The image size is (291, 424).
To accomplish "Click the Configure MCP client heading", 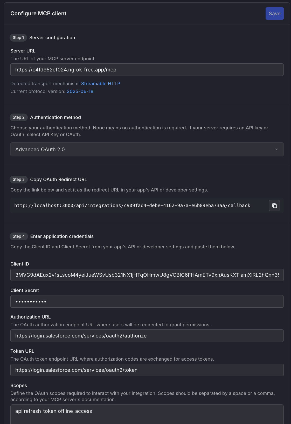I will tap(38, 13).
